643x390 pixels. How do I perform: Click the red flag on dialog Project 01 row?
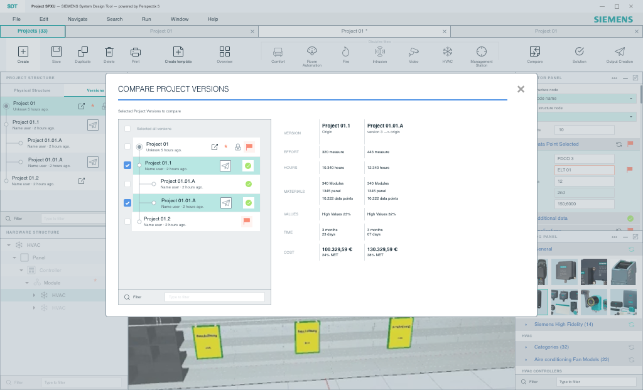249,147
